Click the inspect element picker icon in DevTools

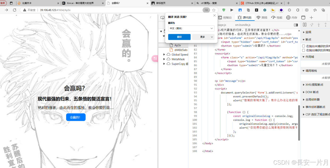pos(163,18)
